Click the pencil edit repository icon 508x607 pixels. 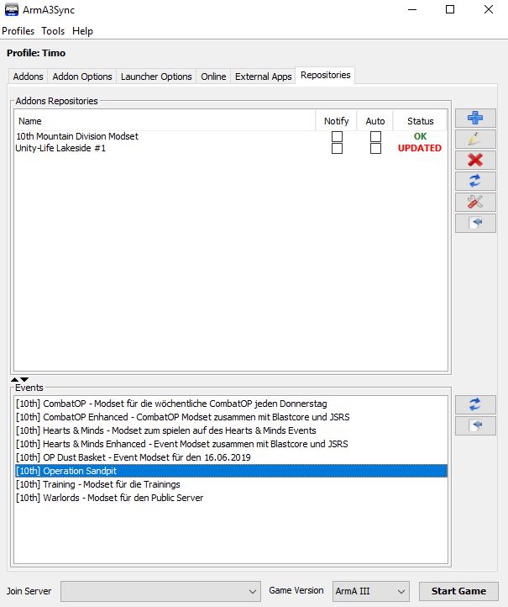[x=475, y=140]
